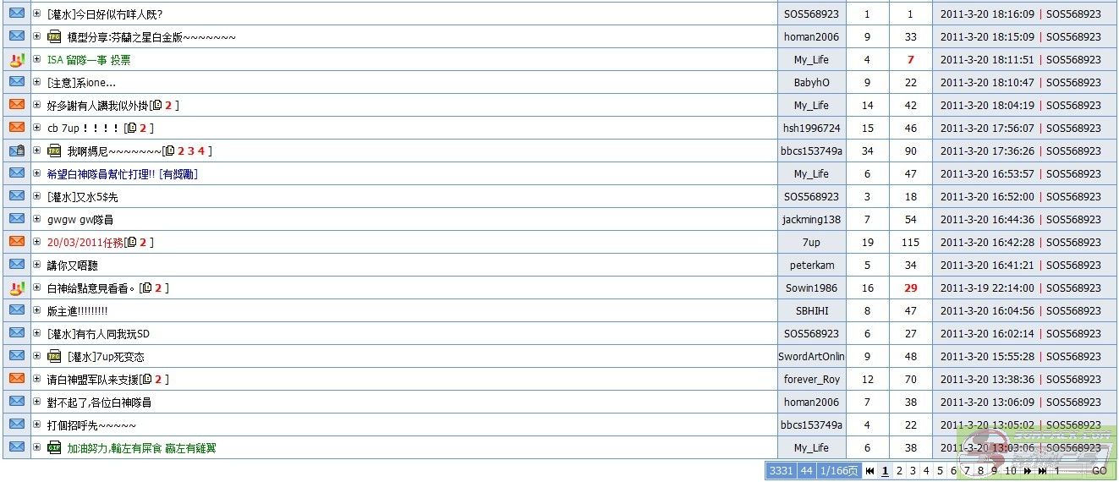Click the blue envelope icon beside gwgw gw隊員
1119x482 pixels.
(x=16, y=219)
